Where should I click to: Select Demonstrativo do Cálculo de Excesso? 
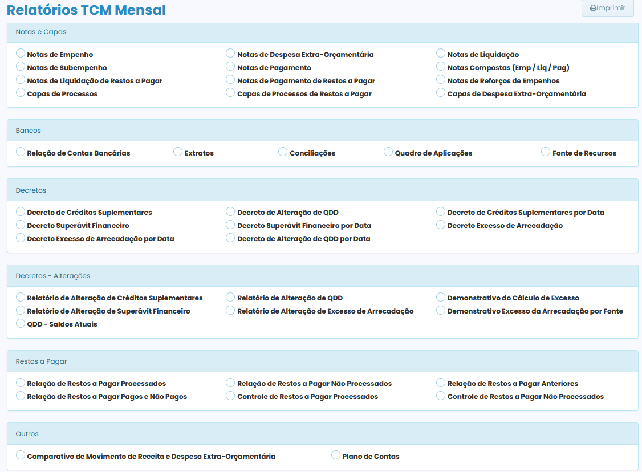click(x=441, y=296)
